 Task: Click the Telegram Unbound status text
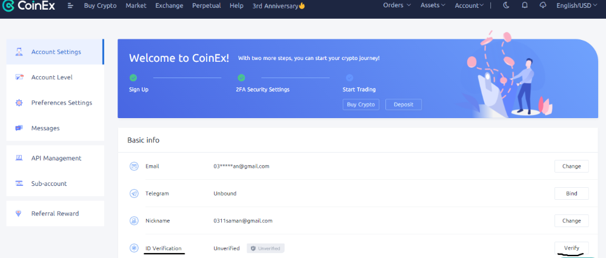[x=225, y=194]
